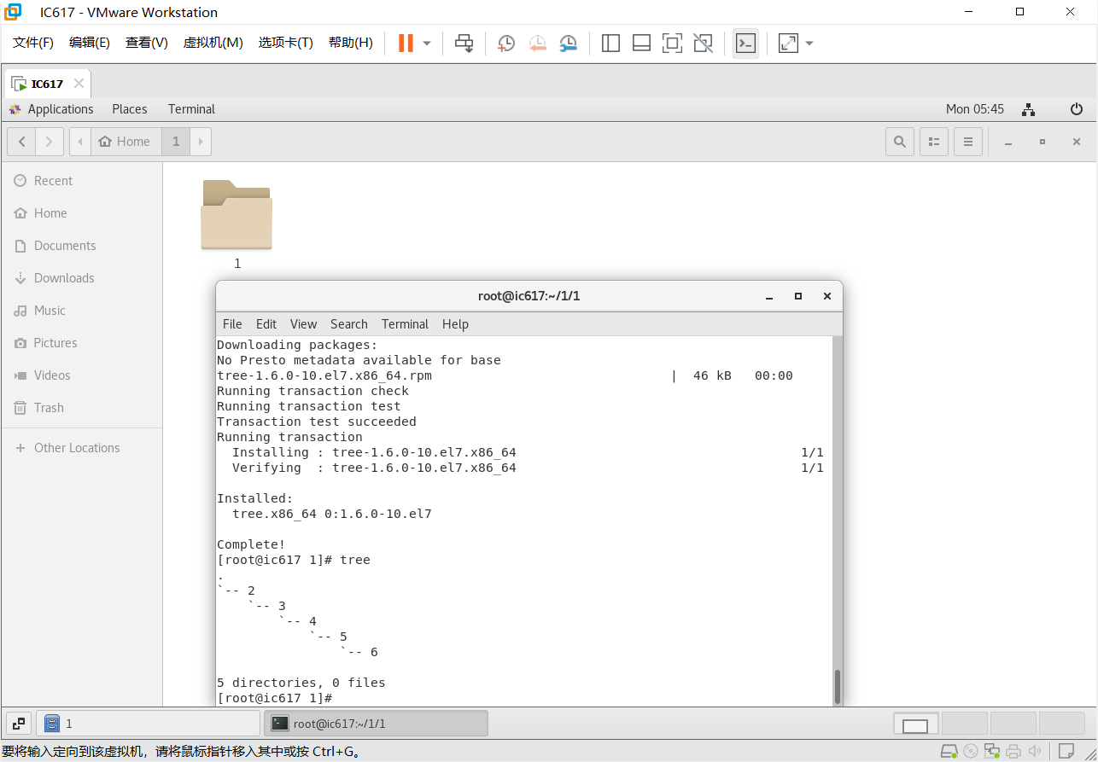Viewport: 1098px width, 762px height.
Task: Click the terminal window scrollbar handle
Action: click(x=838, y=686)
